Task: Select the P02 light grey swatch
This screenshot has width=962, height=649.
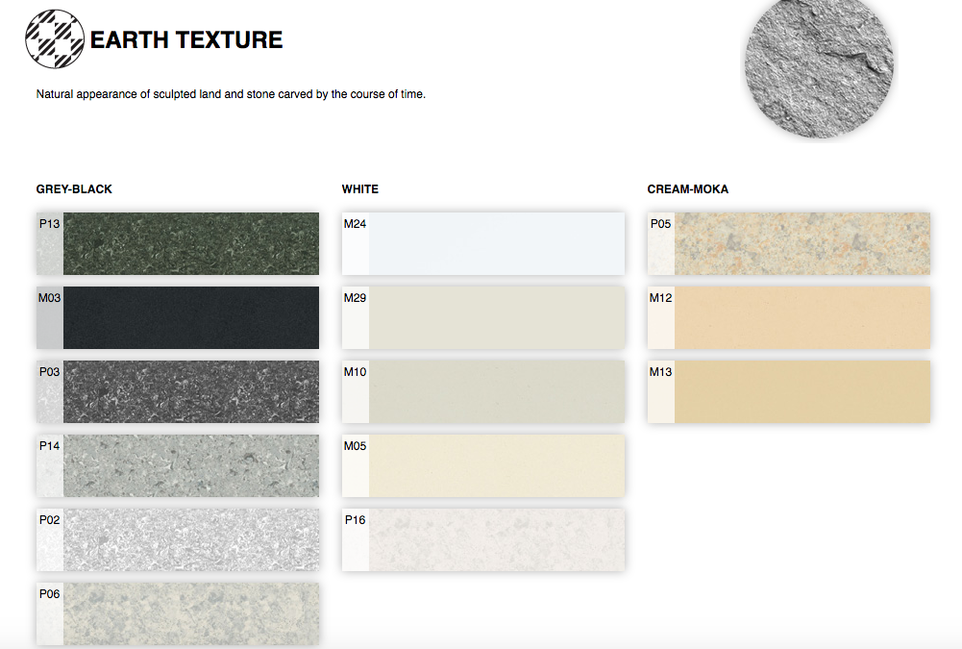Action: (177, 539)
